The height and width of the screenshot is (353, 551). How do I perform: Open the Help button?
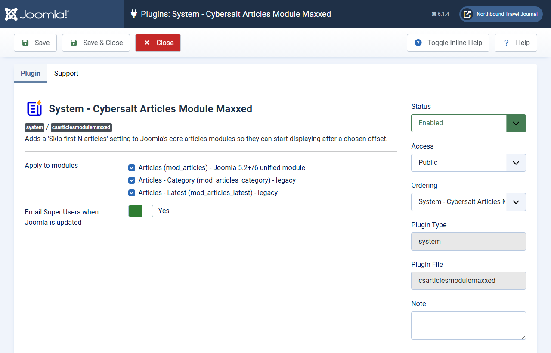point(516,43)
